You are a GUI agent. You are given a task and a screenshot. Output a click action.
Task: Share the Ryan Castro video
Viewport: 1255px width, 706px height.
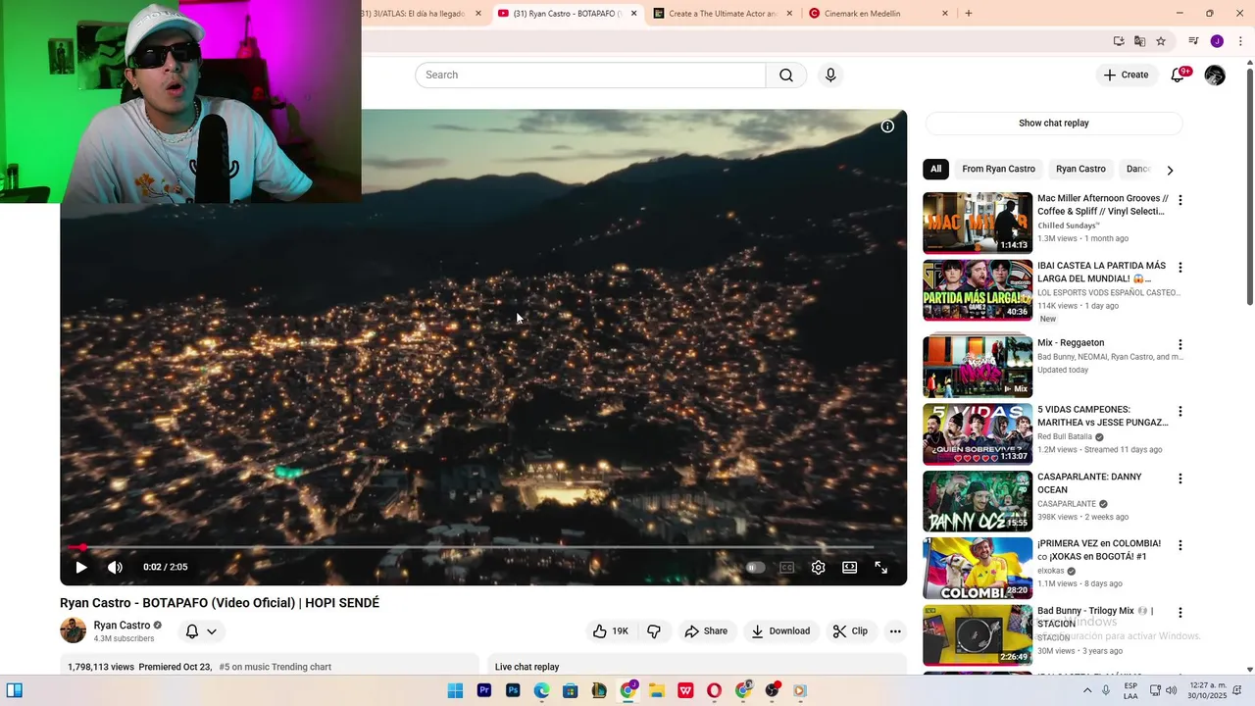(x=706, y=630)
